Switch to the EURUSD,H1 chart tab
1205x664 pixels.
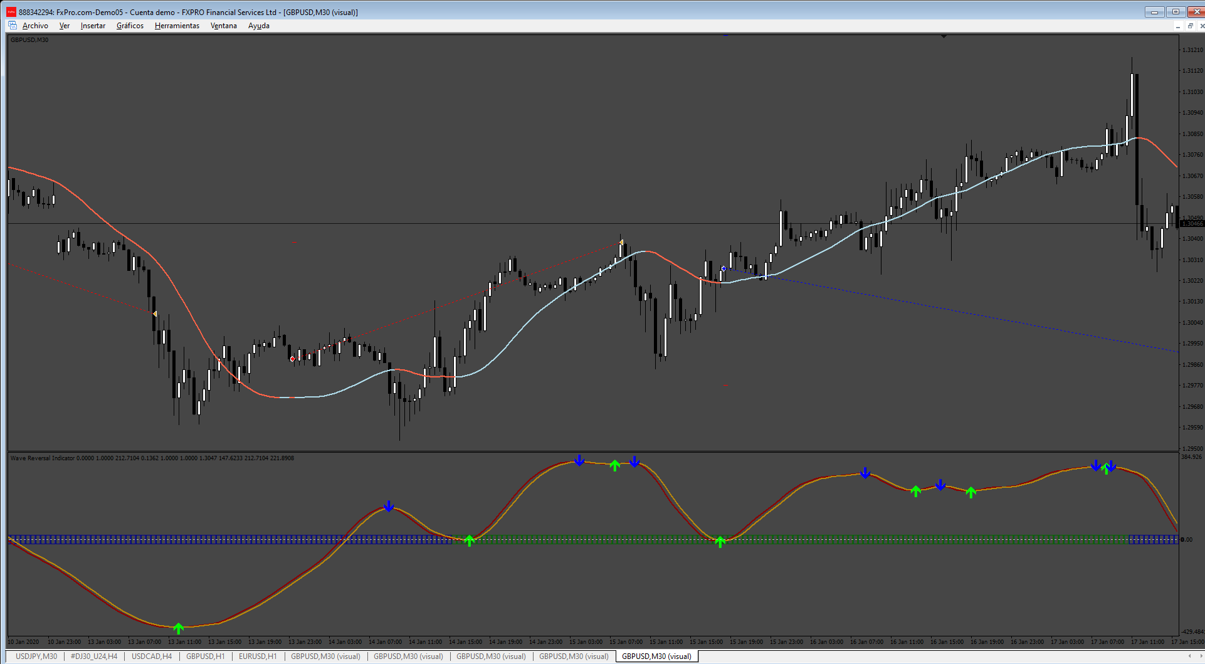click(257, 656)
